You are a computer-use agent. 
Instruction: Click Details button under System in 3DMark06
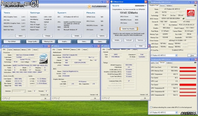[77, 36]
